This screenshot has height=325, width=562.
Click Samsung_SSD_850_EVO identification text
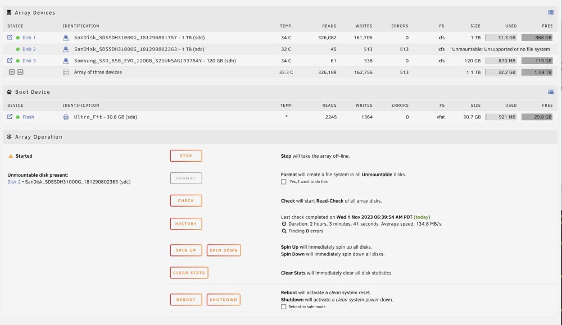[155, 61]
